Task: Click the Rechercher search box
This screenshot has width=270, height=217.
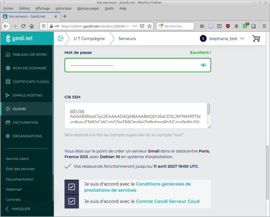Action: click(175, 26)
